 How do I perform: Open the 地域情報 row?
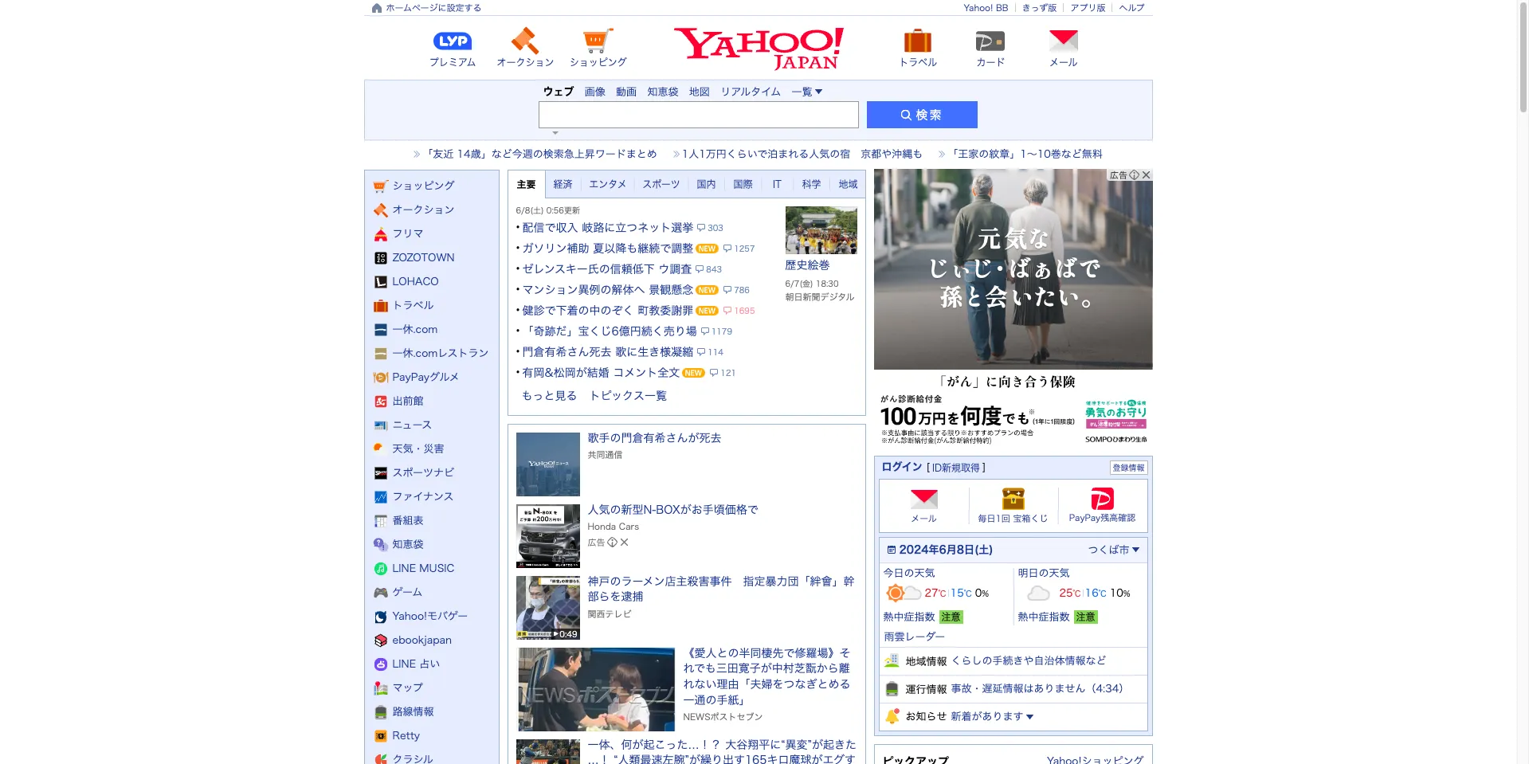point(1013,660)
